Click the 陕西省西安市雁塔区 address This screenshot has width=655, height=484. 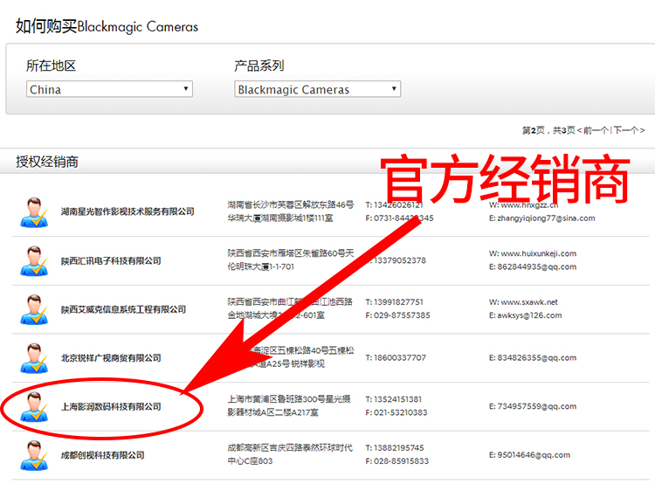pyautogui.click(x=290, y=259)
